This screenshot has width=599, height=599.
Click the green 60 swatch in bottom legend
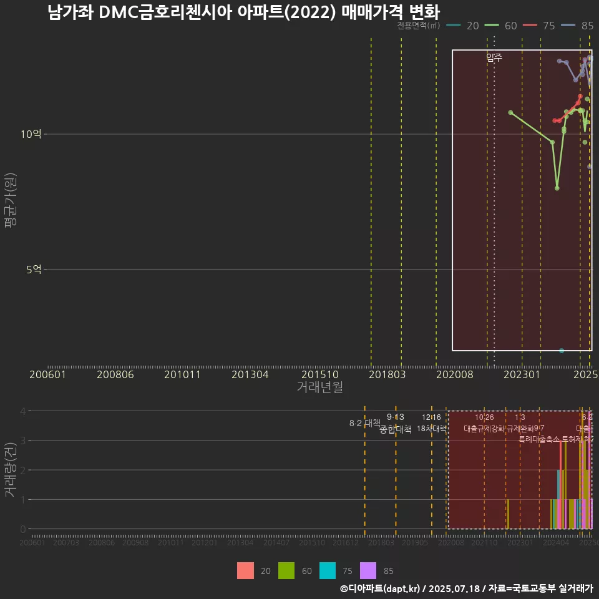pyautogui.click(x=286, y=570)
